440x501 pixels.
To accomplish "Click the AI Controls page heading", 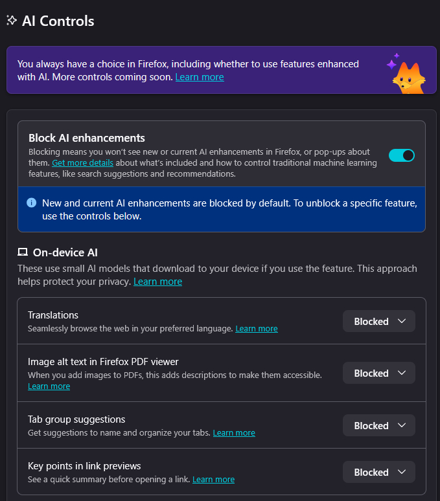I will [58, 21].
